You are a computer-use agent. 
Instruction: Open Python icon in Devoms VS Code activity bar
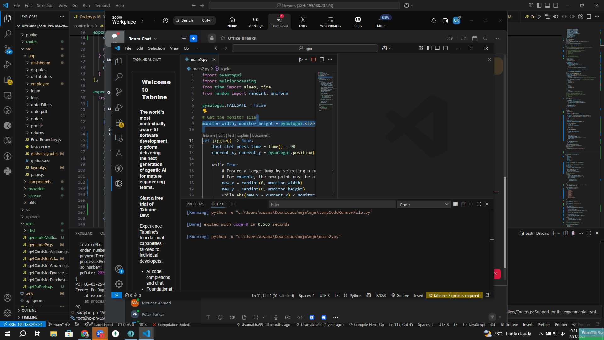pos(8,172)
